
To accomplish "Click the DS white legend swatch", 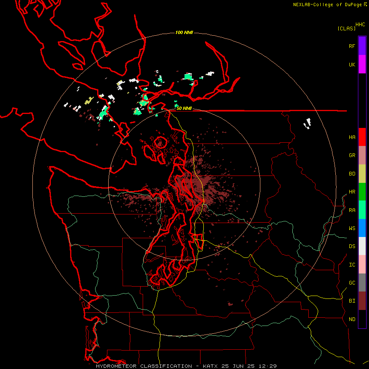I will pos(362,246).
